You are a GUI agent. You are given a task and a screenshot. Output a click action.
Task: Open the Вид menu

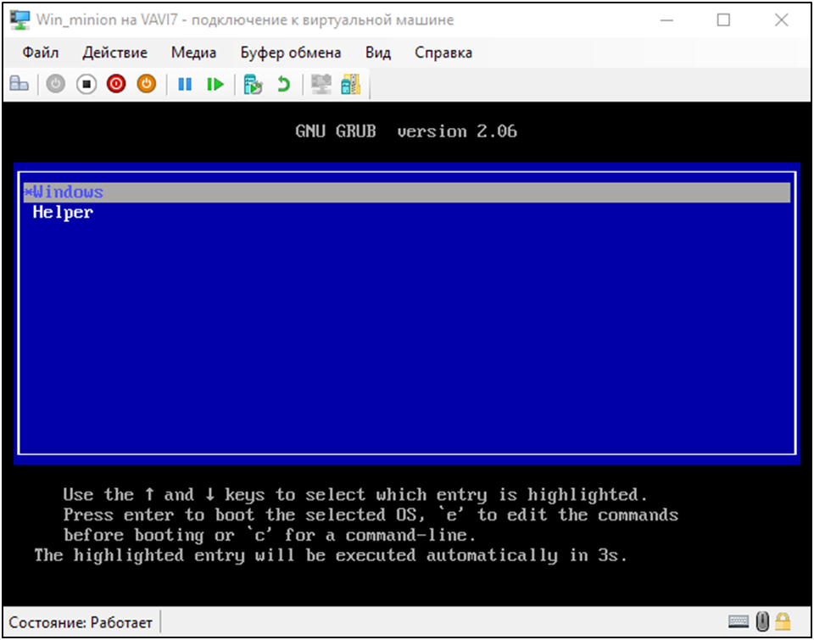[378, 53]
